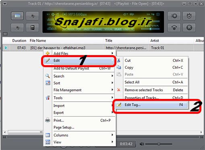Image resolution: width=205 pixels, height=150 pixels.
Task: Select Add to Default Playlist
Action: pyautogui.click(x=79, y=68)
